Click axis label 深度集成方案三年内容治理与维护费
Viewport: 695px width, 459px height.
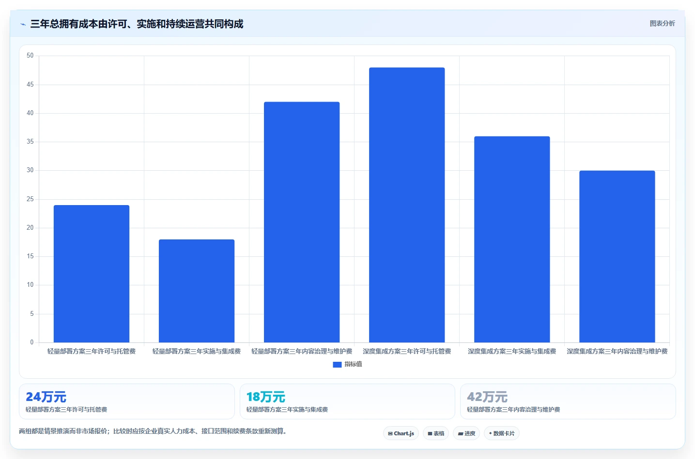[x=617, y=352]
